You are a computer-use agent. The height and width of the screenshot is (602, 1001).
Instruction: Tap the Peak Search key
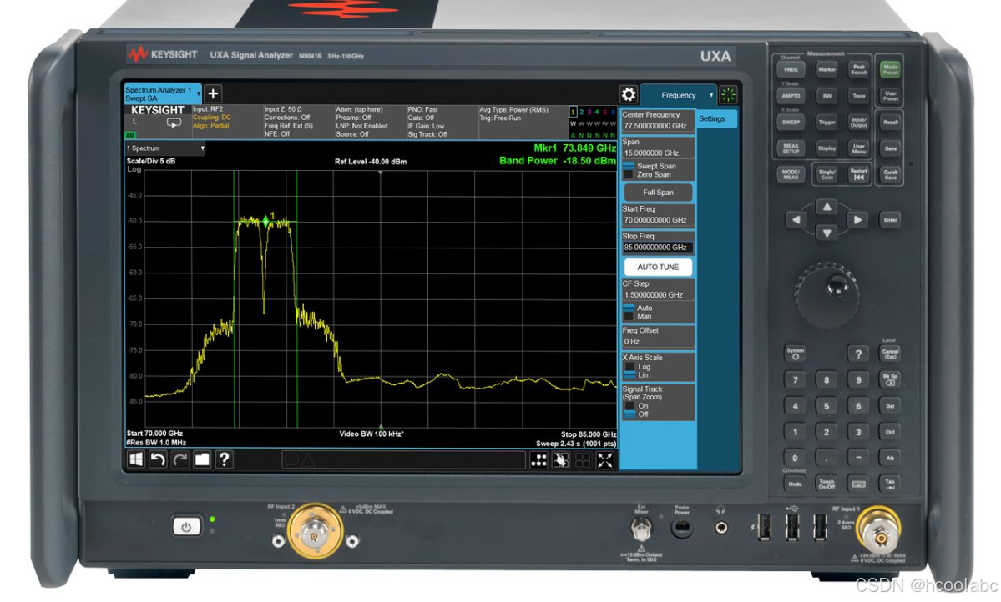[x=858, y=69]
